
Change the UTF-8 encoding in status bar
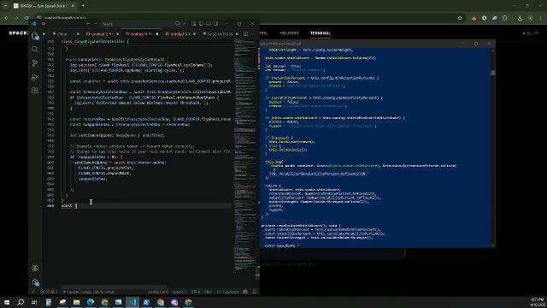click(x=196, y=292)
